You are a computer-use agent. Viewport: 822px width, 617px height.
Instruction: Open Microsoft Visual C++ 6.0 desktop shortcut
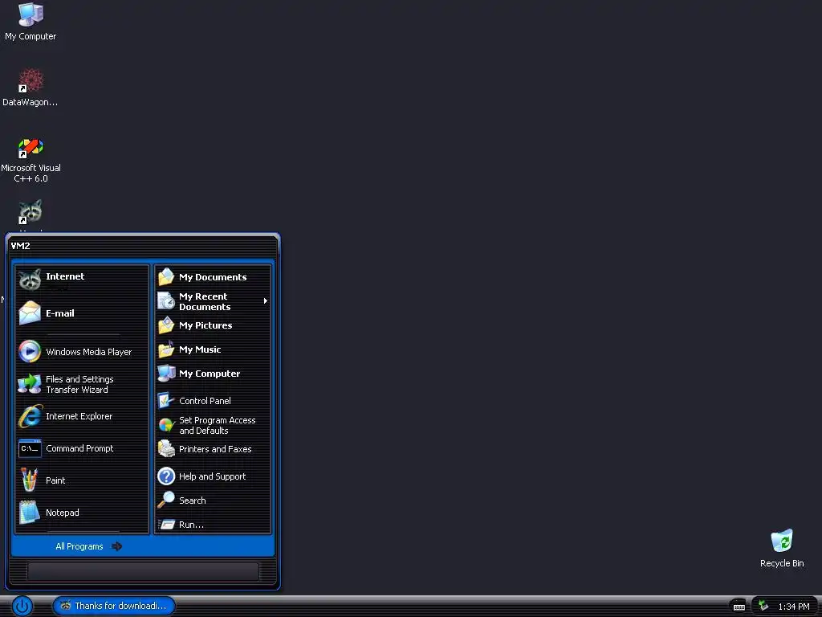coord(31,160)
